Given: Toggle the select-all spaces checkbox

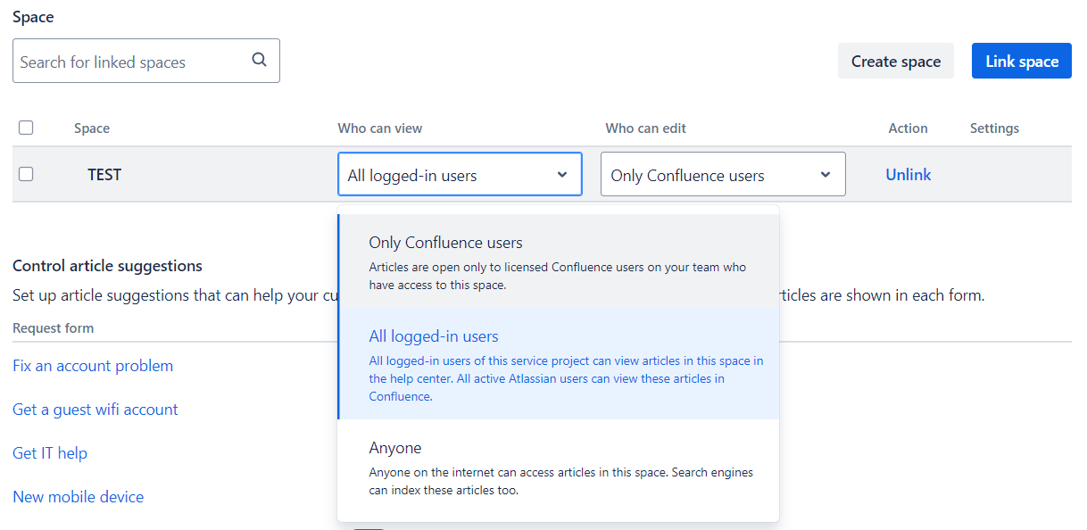Looking at the screenshot, I should [x=26, y=128].
